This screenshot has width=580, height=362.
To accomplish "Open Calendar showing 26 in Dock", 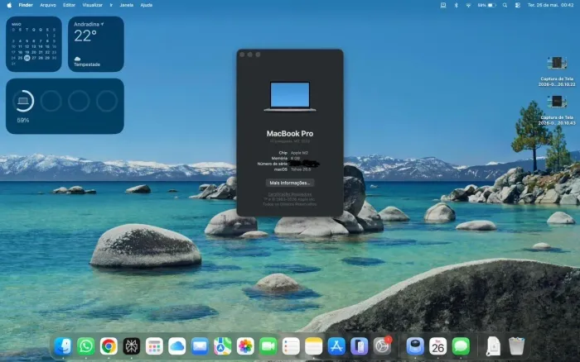I will coord(438,346).
